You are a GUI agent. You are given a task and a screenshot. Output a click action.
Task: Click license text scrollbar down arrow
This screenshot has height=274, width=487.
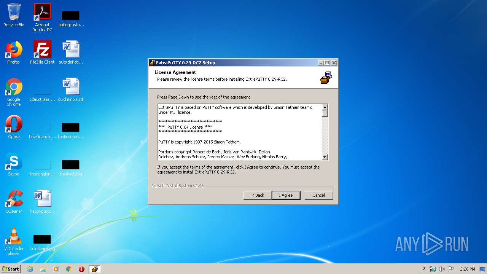(325, 157)
